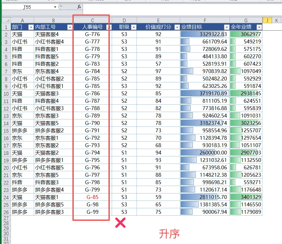Click cell 抖音客服1
282x244 pixels.
pos(53,49)
